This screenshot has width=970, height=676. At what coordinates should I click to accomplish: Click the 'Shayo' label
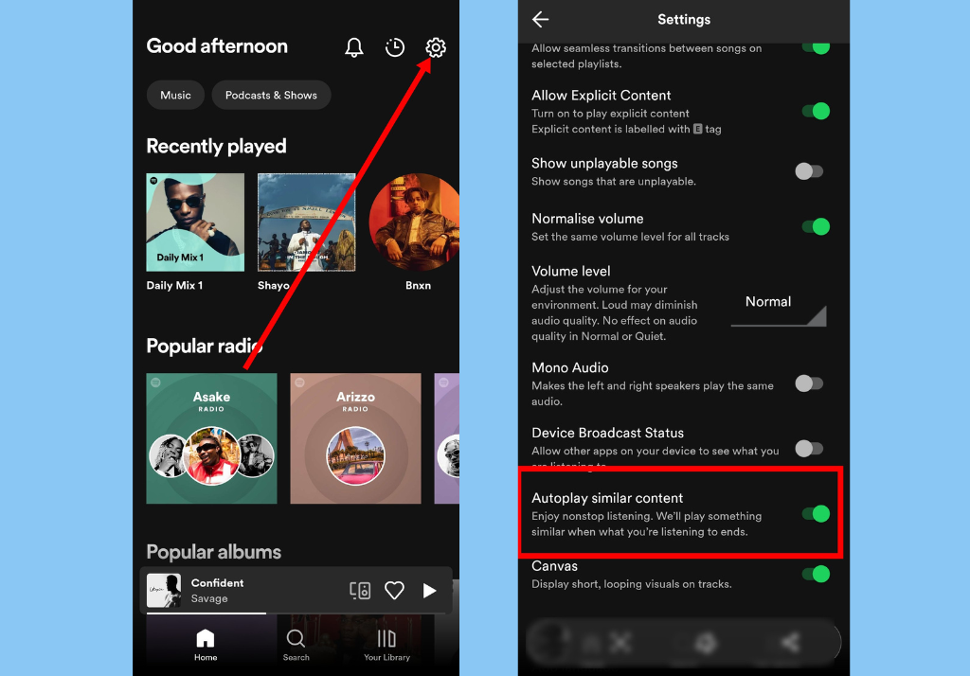tap(274, 285)
